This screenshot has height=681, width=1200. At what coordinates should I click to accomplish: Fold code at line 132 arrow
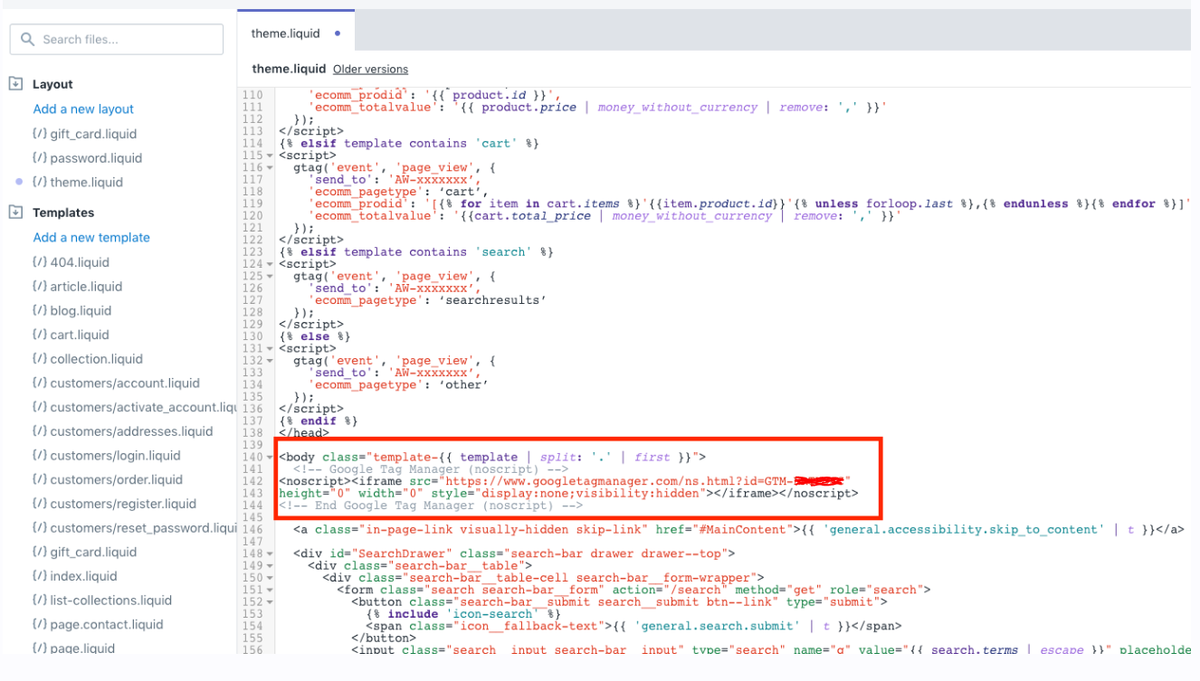click(271, 360)
